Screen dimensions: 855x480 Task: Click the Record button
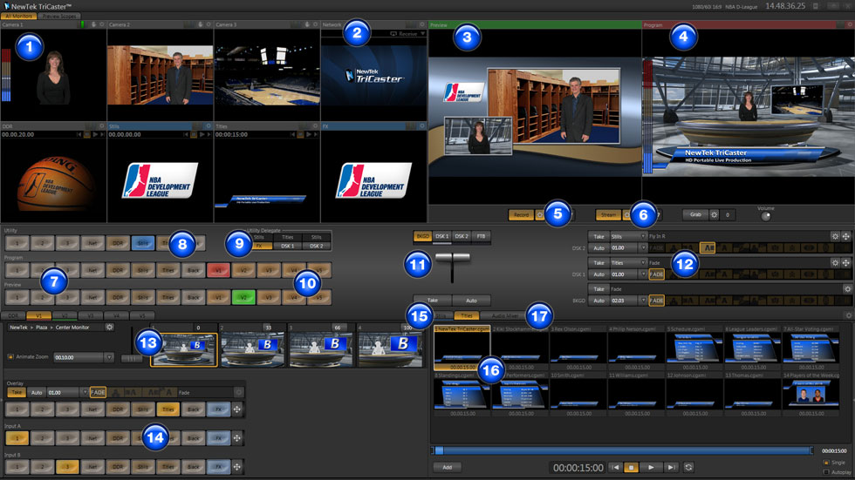[521, 215]
